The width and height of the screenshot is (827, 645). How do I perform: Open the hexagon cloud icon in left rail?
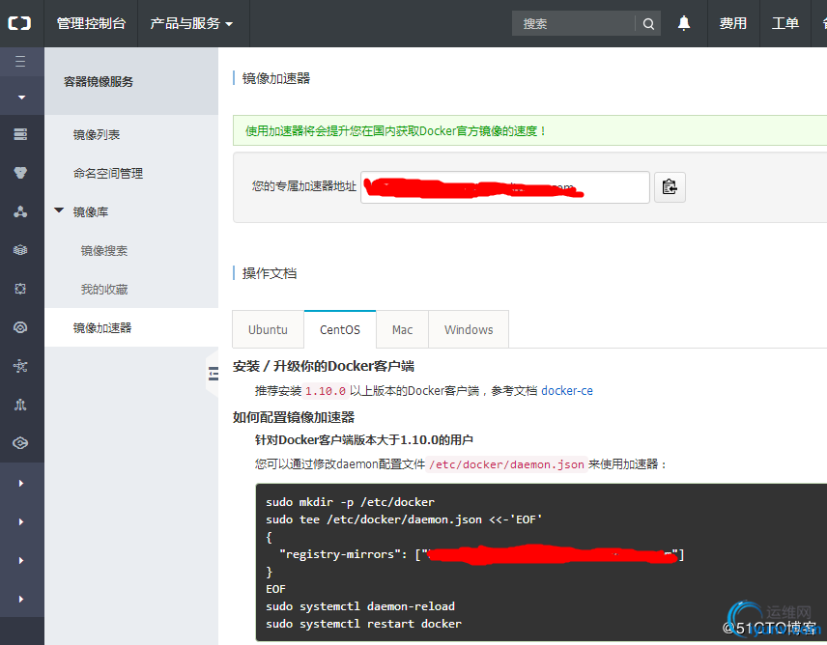(x=20, y=443)
